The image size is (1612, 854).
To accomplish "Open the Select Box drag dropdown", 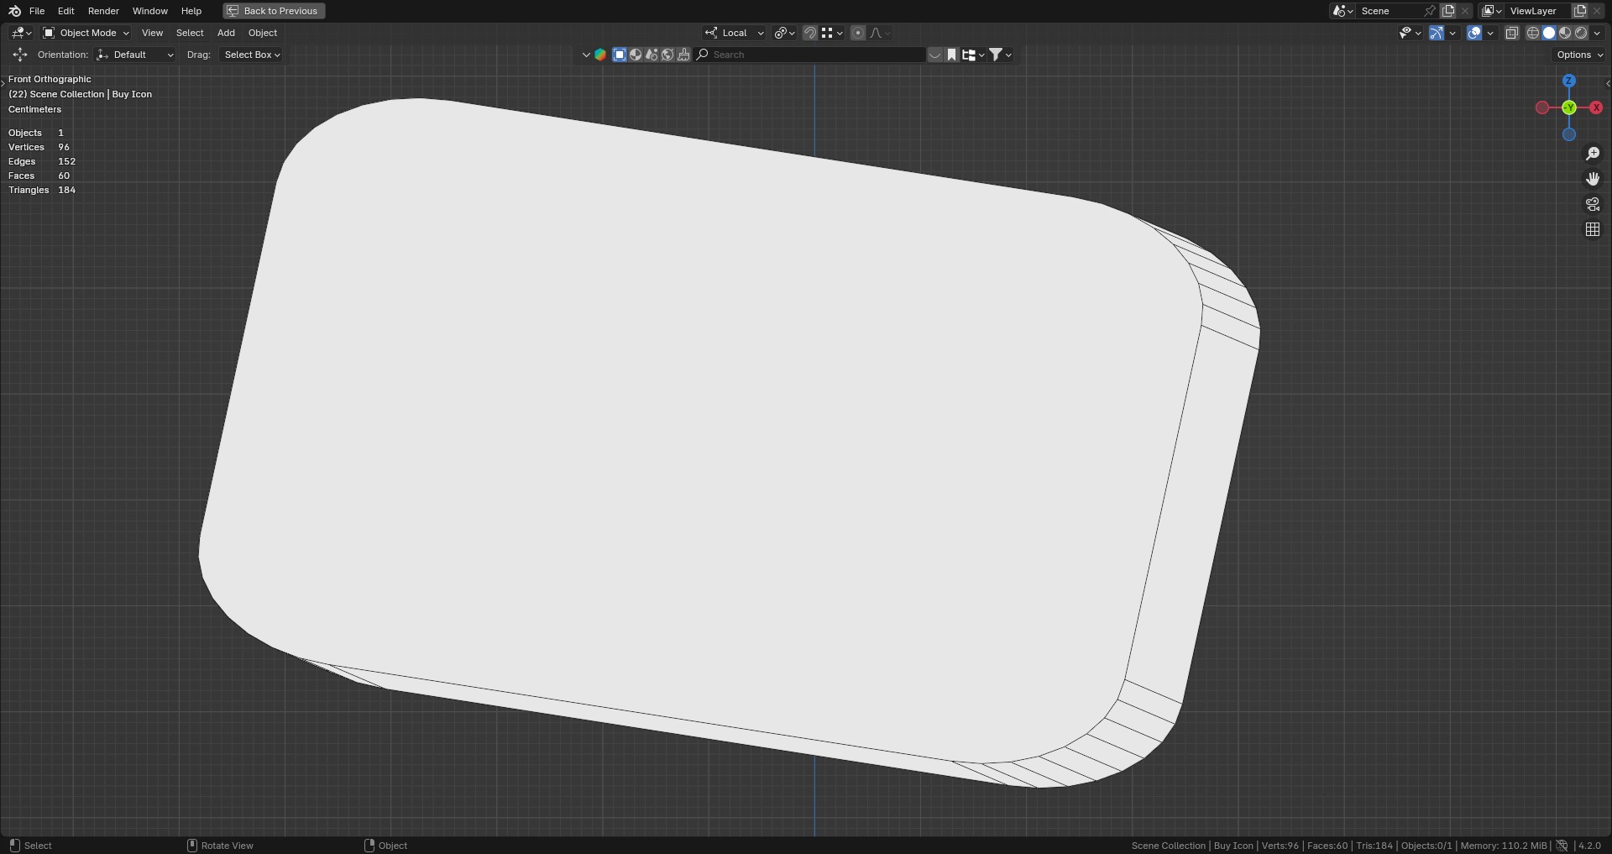I will point(251,55).
